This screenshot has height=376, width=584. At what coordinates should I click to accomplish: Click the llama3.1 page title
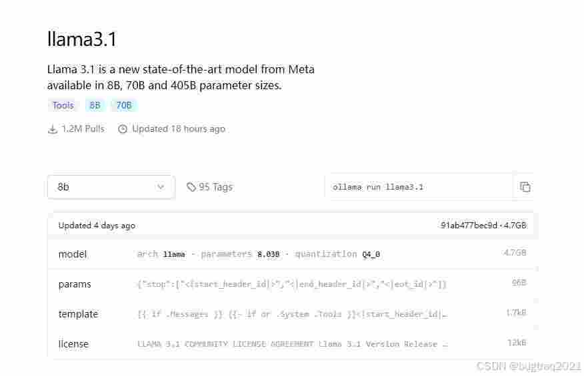[82, 39]
